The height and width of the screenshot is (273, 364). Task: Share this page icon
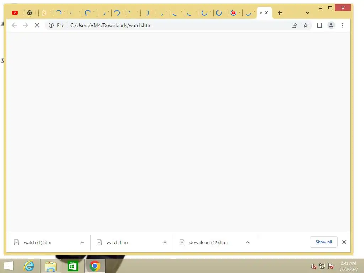(x=294, y=25)
